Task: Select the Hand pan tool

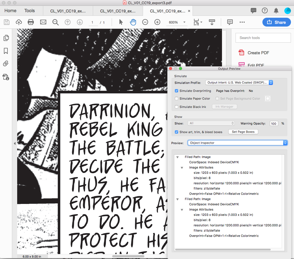Action: 133,22
